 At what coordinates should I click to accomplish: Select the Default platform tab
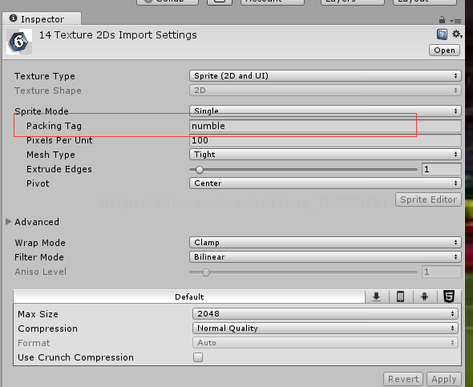(189, 297)
